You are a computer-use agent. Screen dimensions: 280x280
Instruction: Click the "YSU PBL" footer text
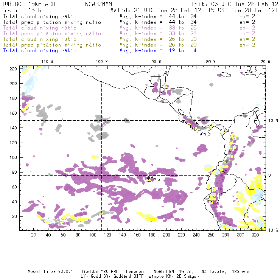pos(110,272)
